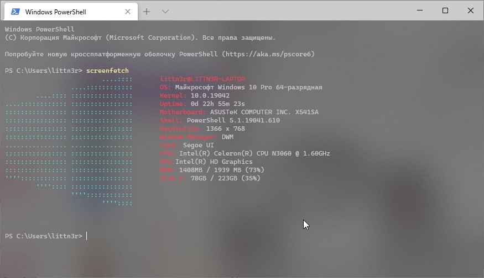Click the Motherboard value ASUSTeK COMPUTER INC. X541SA
Viewport: 484px width, 278px height.
(264, 112)
